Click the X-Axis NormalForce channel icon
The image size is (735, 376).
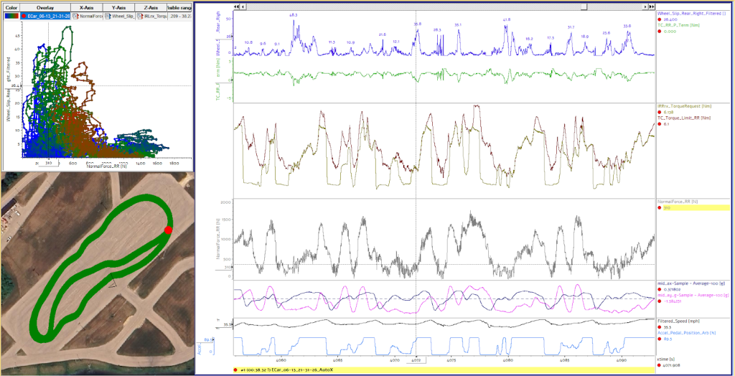[76, 15]
